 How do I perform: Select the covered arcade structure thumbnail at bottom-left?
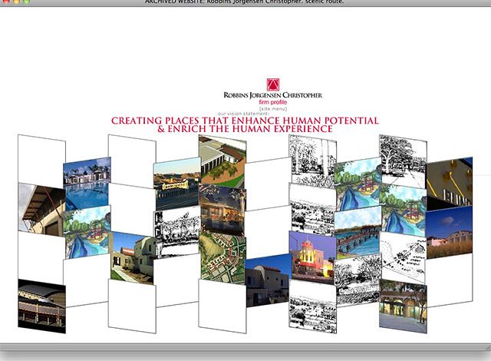click(x=41, y=305)
